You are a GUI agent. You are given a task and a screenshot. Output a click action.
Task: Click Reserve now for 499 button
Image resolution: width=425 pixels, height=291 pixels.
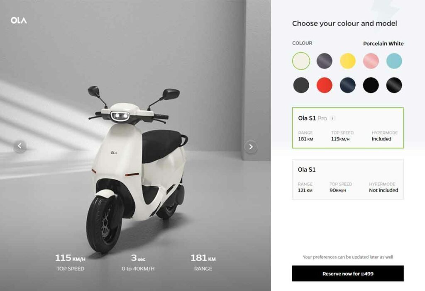coord(348,274)
